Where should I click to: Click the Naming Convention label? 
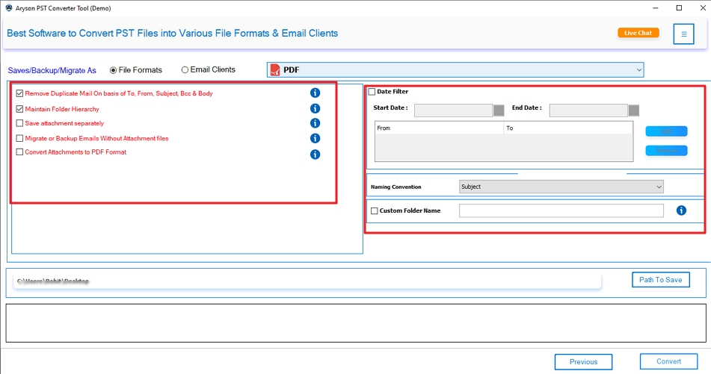pyautogui.click(x=395, y=187)
